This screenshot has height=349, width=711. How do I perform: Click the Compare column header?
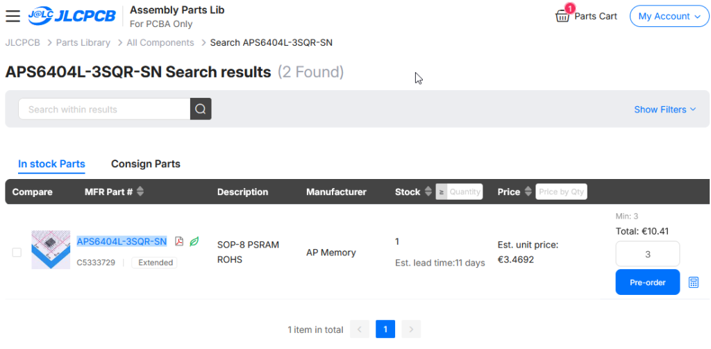click(x=32, y=191)
